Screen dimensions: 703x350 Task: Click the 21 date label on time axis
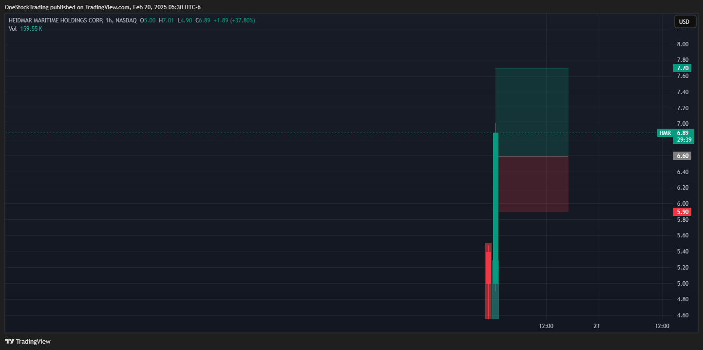coord(597,326)
